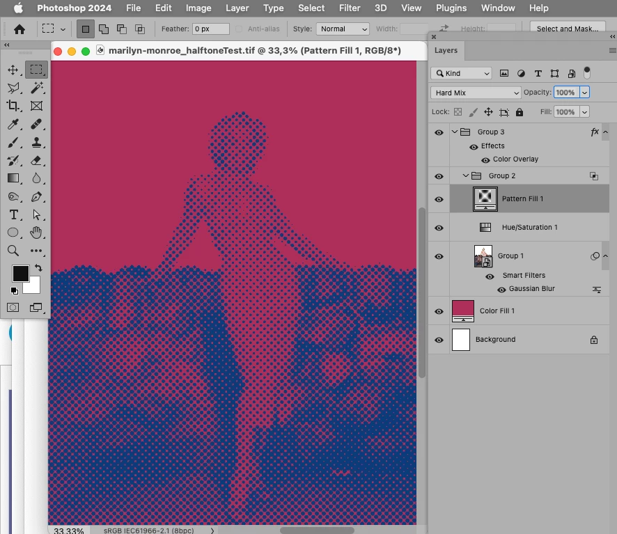The height and width of the screenshot is (534, 617).
Task: Hide the Group 3 layer group
Action: (x=439, y=132)
